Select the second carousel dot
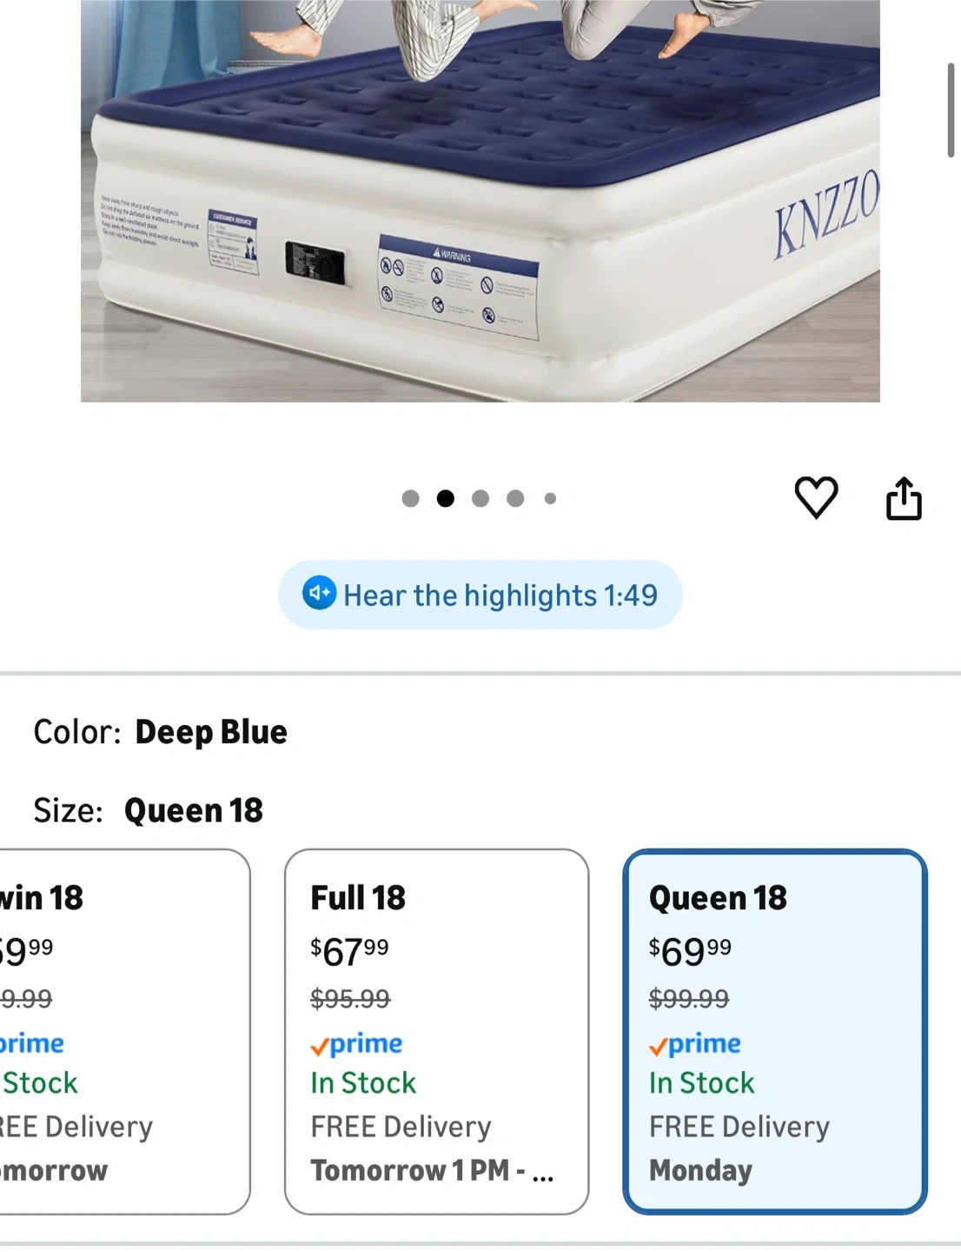Image resolution: width=961 pixels, height=1252 pixels. (x=446, y=498)
